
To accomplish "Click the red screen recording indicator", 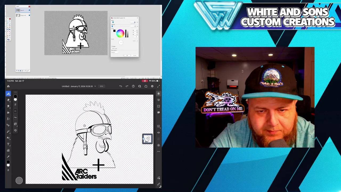I will [x=145, y=81].
